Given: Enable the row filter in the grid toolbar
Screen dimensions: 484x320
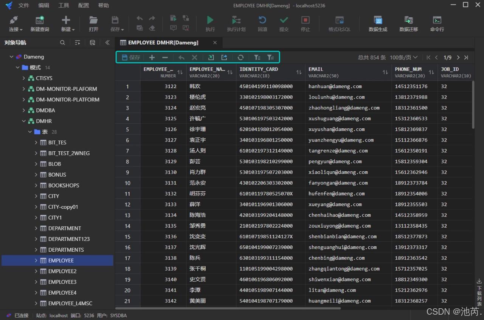Looking at the screenshot, I should pyautogui.click(x=257, y=57).
